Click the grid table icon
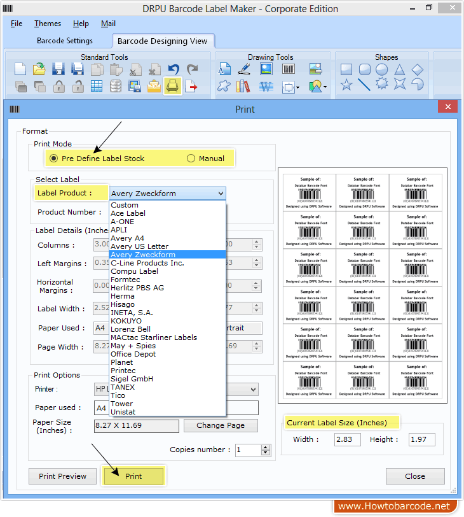This screenshot has width=464, height=517. click(97, 87)
